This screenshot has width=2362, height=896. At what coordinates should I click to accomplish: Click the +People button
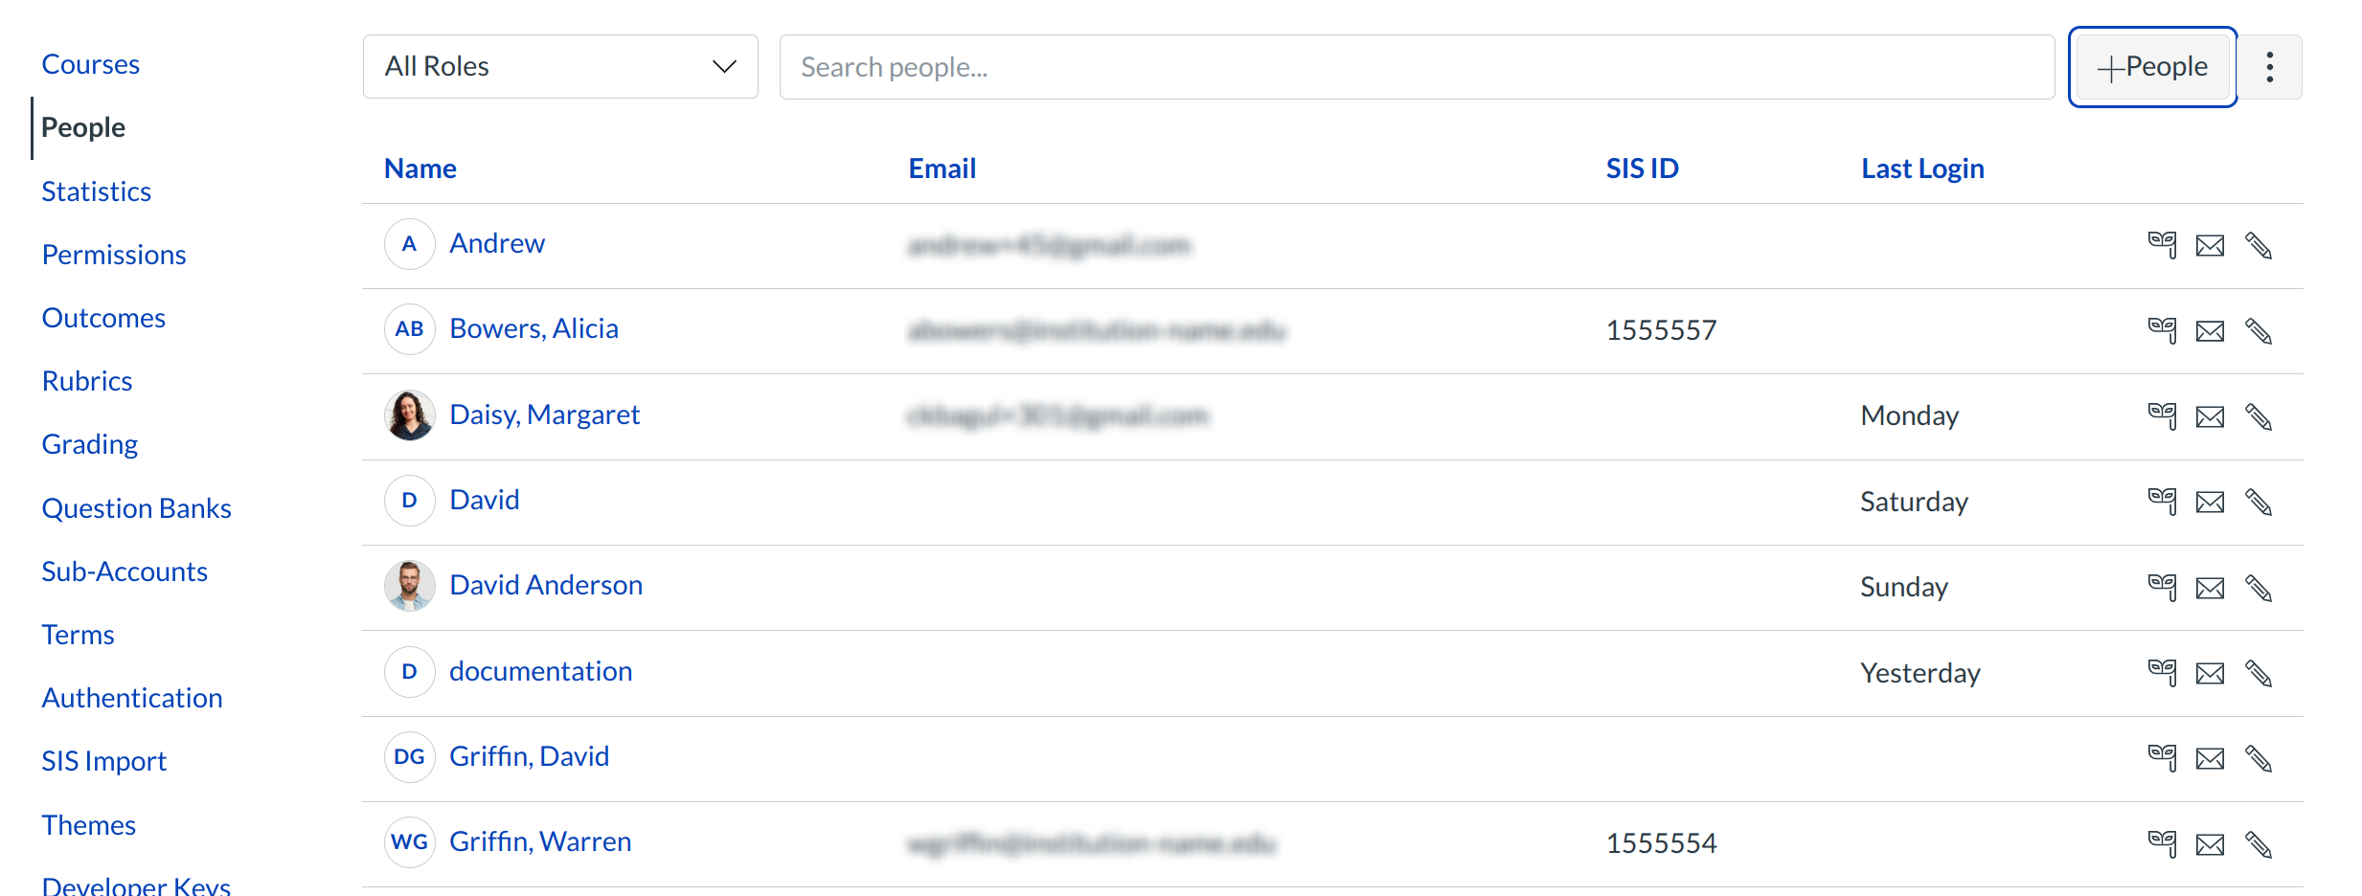[x=2152, y=67]
